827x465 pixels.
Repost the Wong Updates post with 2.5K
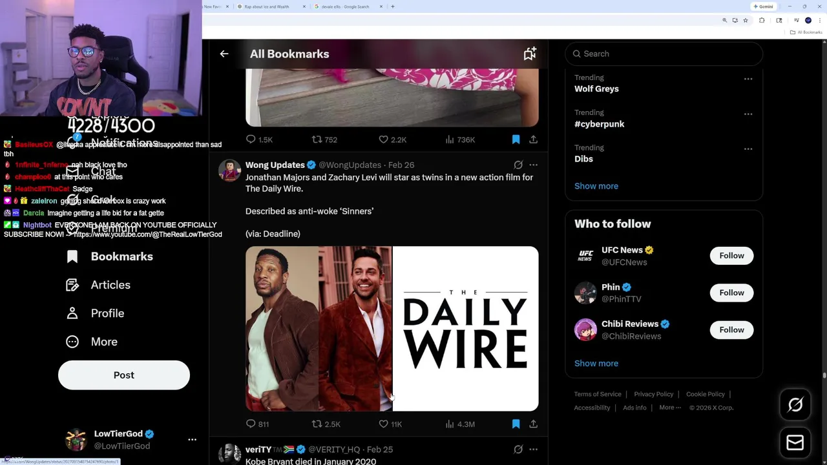tap(326, 424)
